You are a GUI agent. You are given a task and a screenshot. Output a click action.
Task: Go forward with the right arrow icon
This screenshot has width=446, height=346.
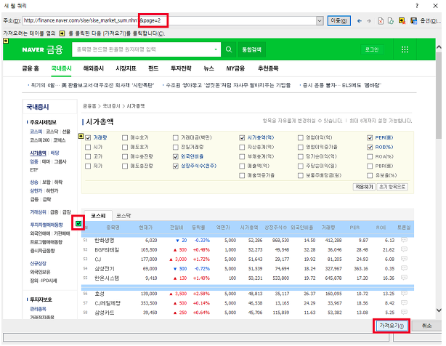[x=369, y=21]
